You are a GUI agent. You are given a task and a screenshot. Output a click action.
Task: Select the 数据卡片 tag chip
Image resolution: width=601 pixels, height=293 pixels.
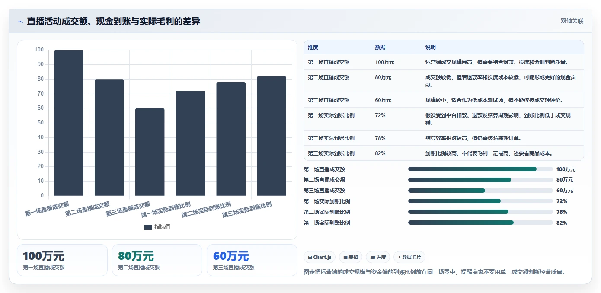[409, 257]
